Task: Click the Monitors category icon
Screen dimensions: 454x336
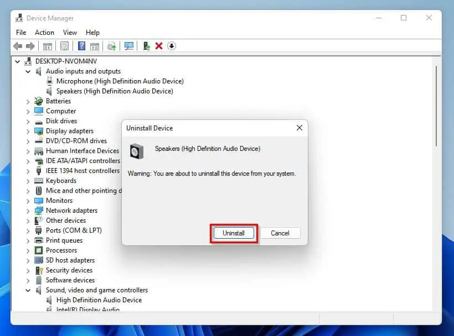Action: (x=39, y=201)
